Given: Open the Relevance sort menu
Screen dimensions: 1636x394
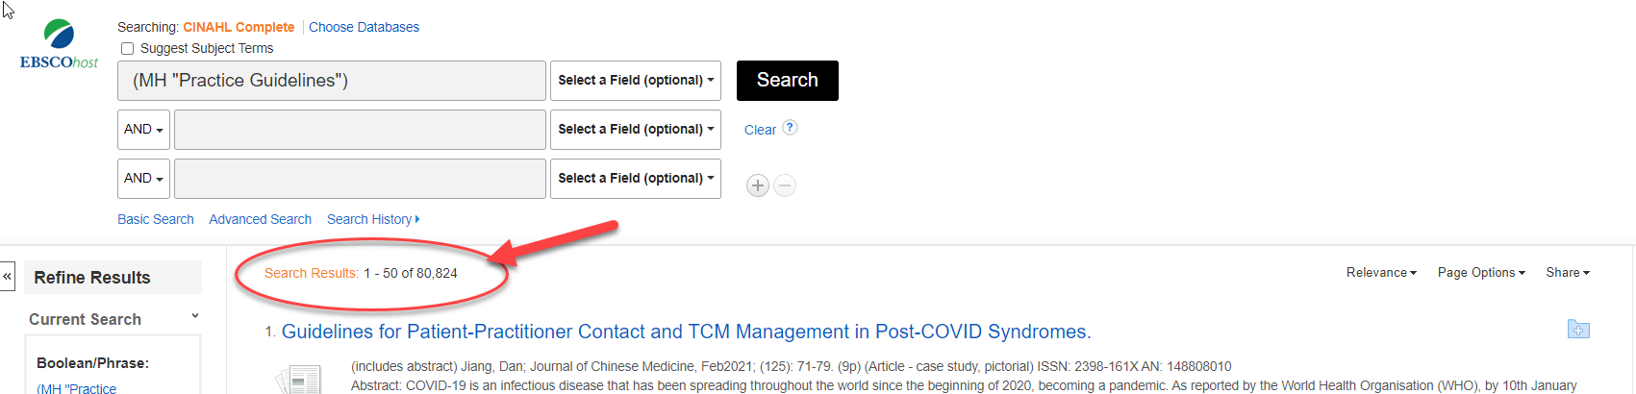Looking at the screenshot, I should 1381,273.
